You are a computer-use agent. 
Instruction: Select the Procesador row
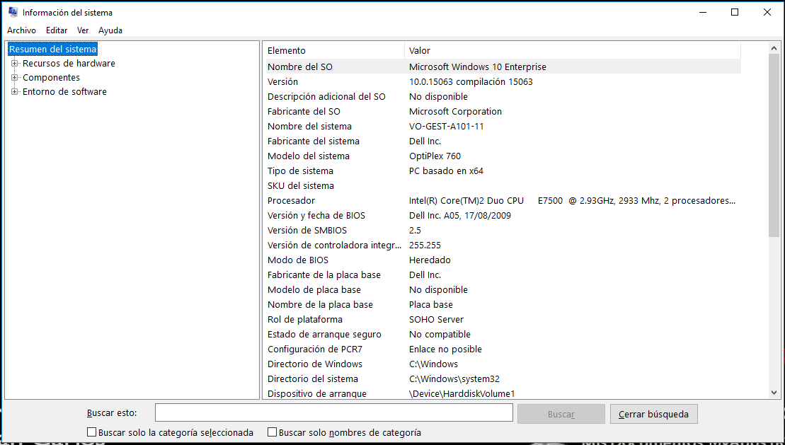coord(503,200)
